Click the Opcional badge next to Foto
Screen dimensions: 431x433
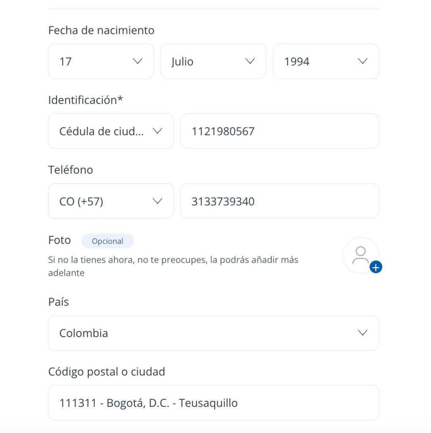coord(107,241)
